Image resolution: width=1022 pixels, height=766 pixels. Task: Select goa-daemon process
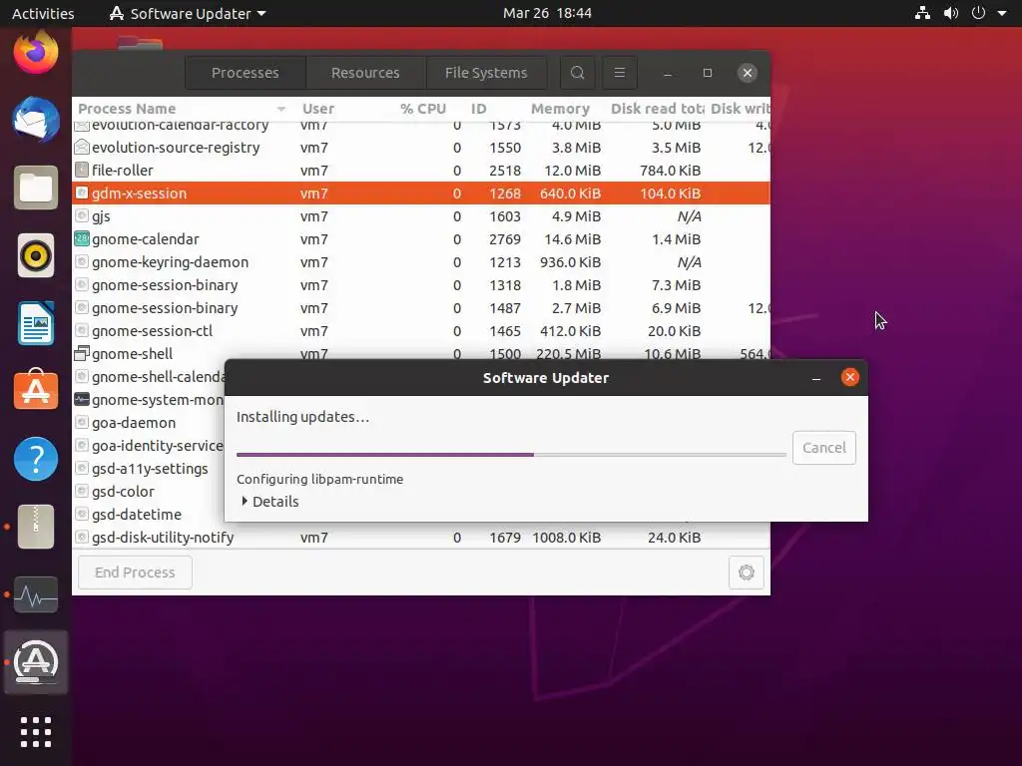[x=149, y=423]
